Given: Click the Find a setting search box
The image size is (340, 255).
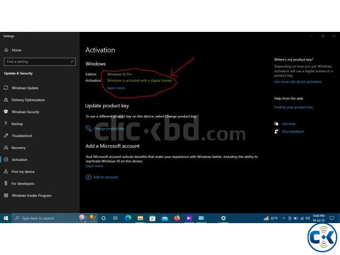Looking at the screenshot, I should (x=40, y=62).
